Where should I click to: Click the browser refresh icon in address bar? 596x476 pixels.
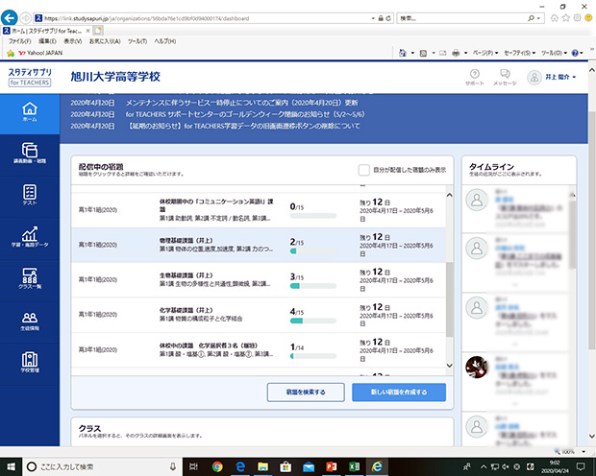pyautogui.click(x=388, y=18)
